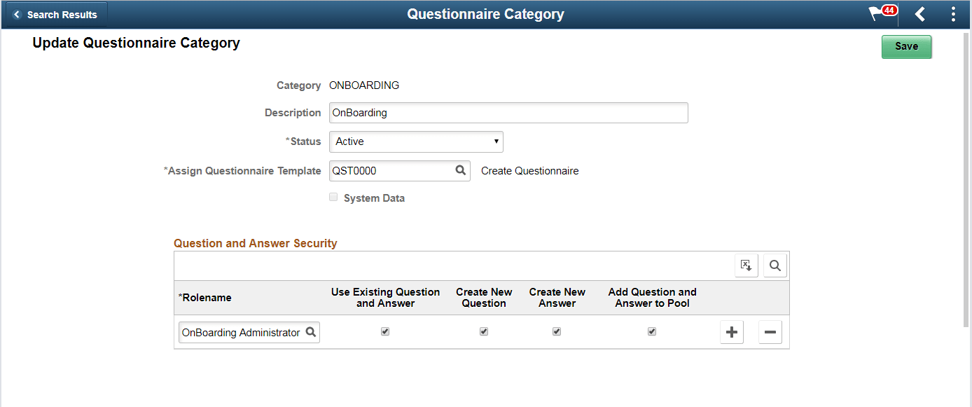Open the Status dropdown
The image size is (972, 407).
pos(416,142)
